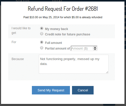The image size is (126, 106).
Task: Click the STATUS column header behind dialog
Action: (23, 1)
